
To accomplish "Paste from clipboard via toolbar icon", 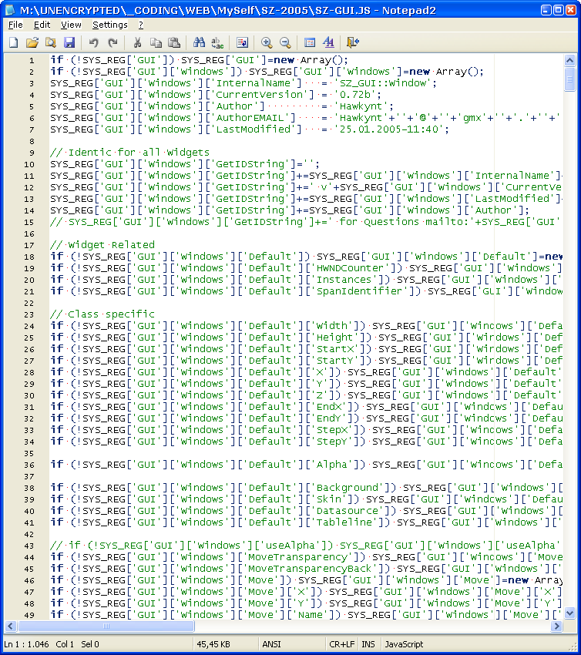I will 173,42.
